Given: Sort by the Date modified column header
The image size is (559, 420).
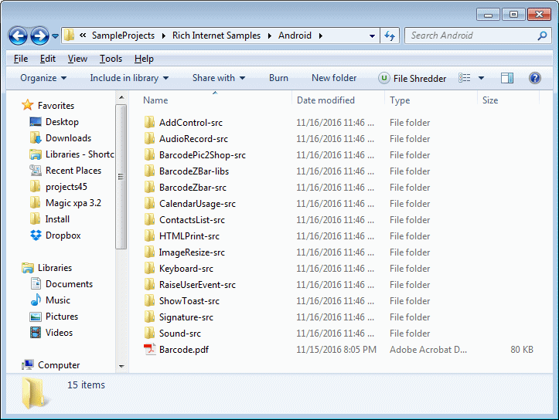Looking at the screenshot, I should (326, 100).
